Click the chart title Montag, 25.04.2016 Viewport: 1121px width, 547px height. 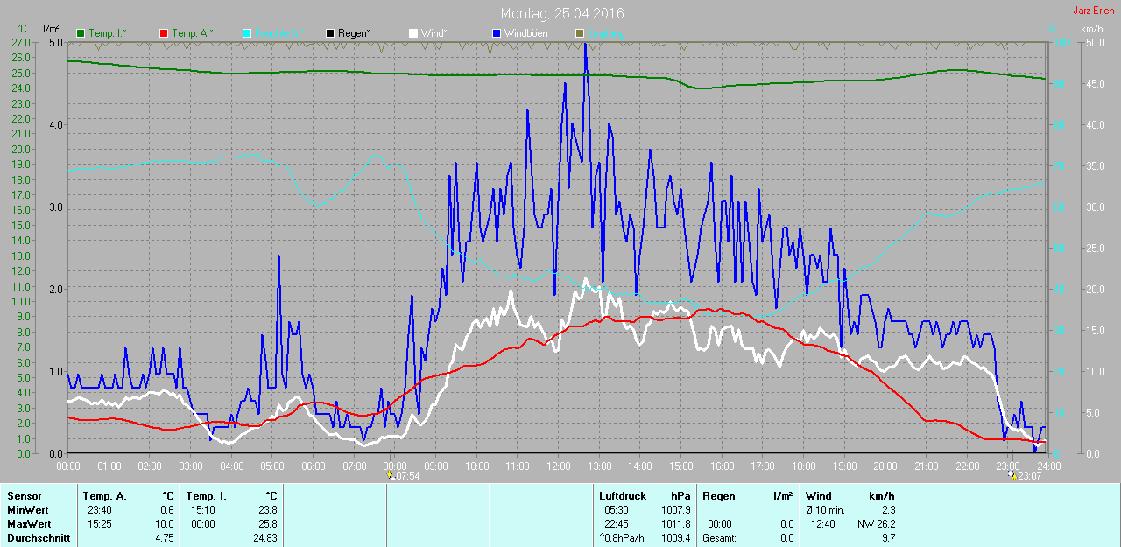[562, 14]
